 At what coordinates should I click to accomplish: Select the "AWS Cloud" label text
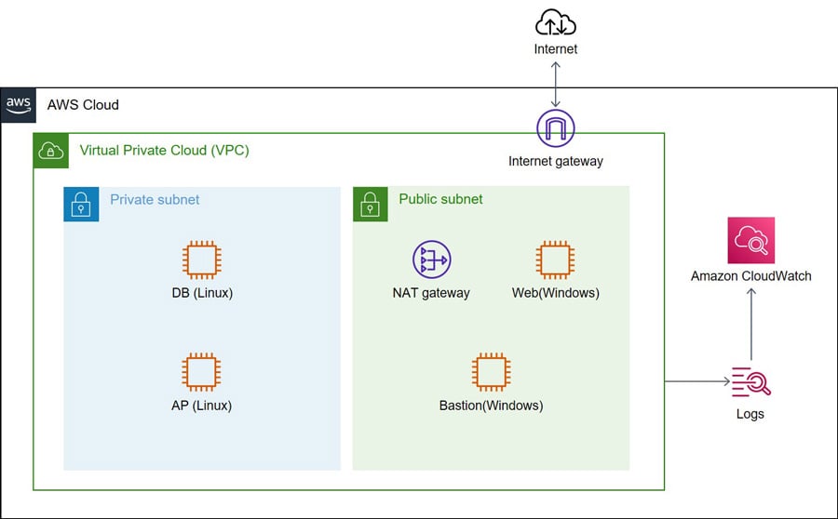click(83, 105)
